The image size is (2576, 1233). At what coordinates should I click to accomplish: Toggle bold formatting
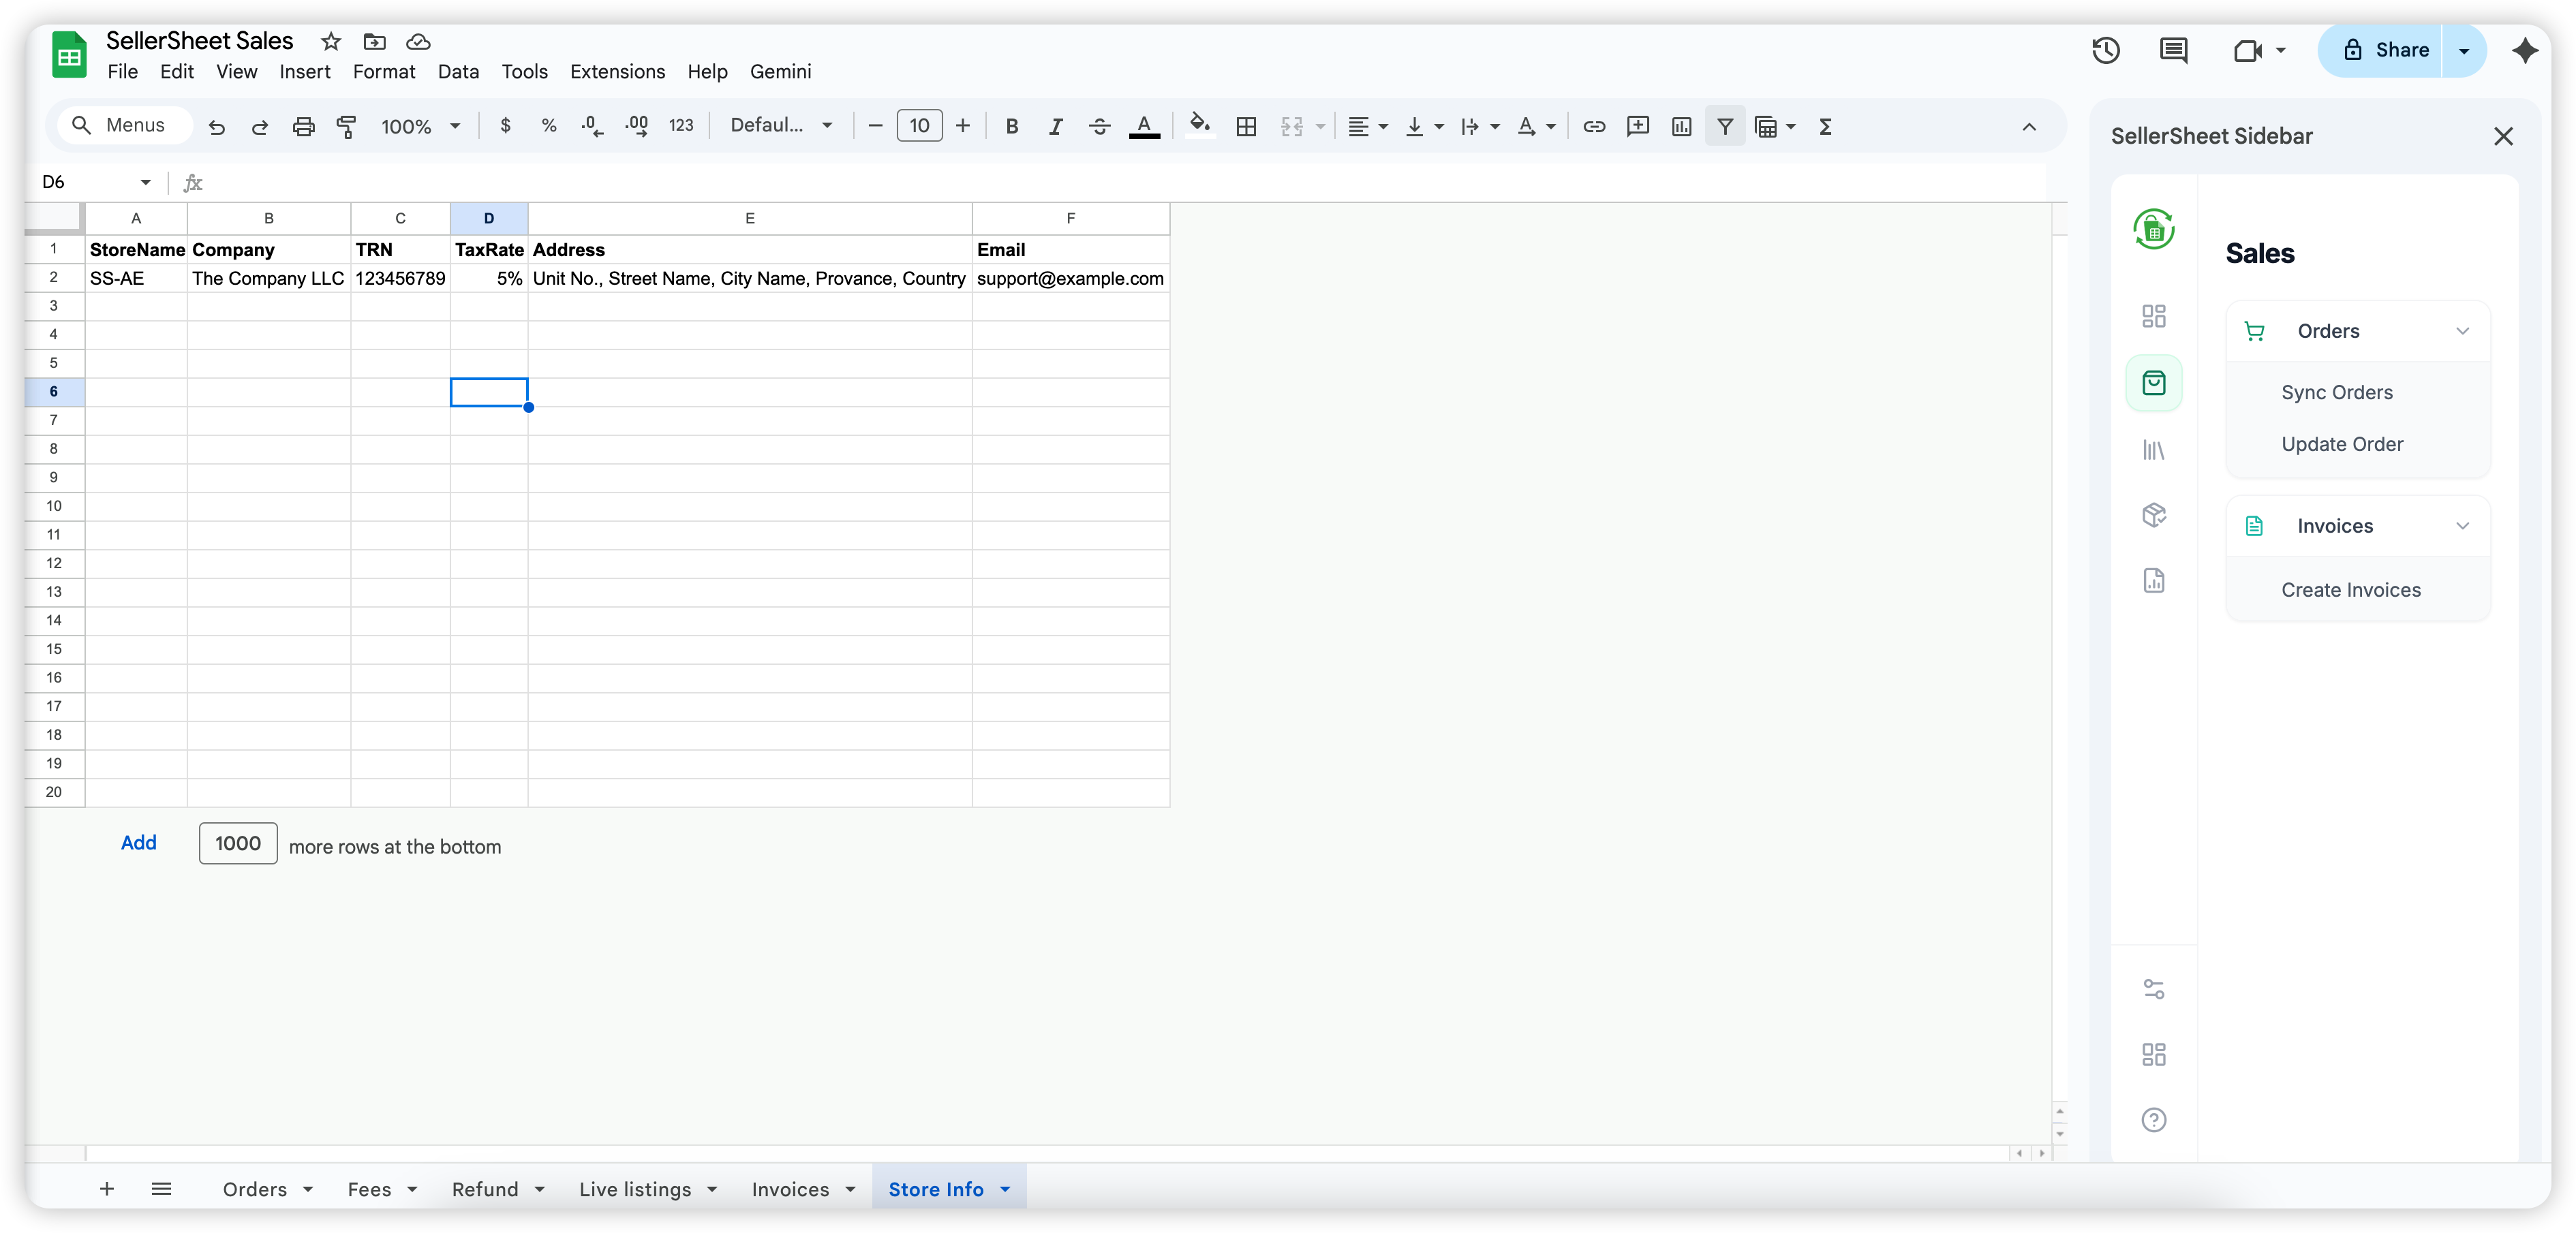pyautogui.click(x=1011, y=126)
